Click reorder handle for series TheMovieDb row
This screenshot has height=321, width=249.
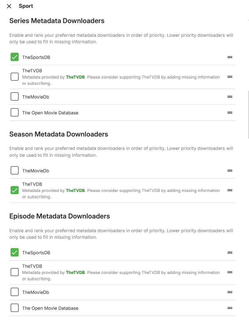point(230,97)
